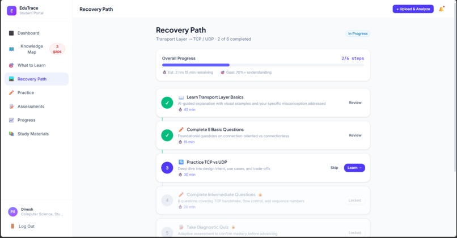Click 'Complete Intermediate Questions' title

221,194
